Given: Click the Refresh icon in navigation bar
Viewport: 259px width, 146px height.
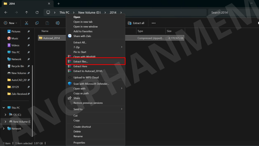Looking at the screenshot, I should [37, 12].
